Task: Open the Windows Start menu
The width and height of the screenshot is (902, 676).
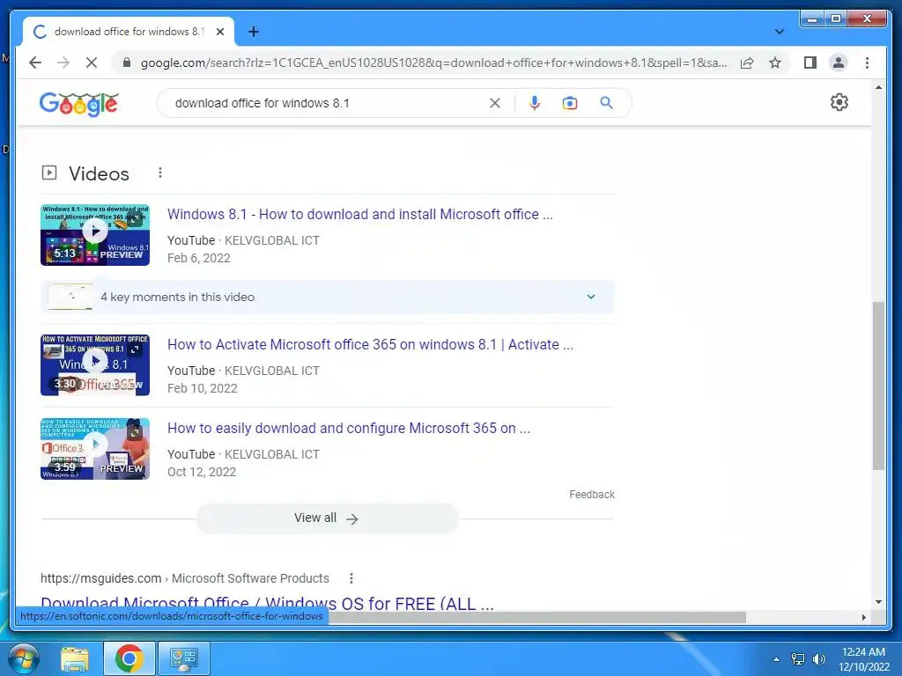Action: click(x=23, y=658)
